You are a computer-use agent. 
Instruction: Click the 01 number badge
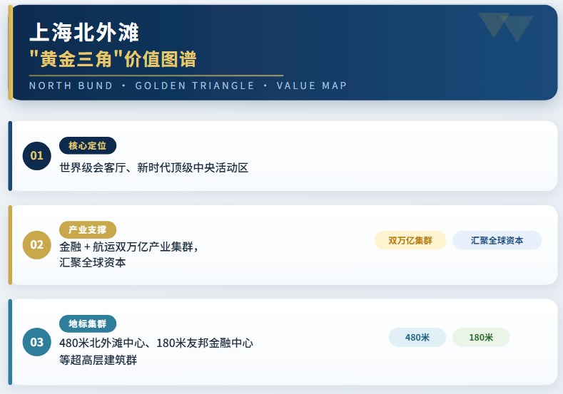tap(36, 155)
